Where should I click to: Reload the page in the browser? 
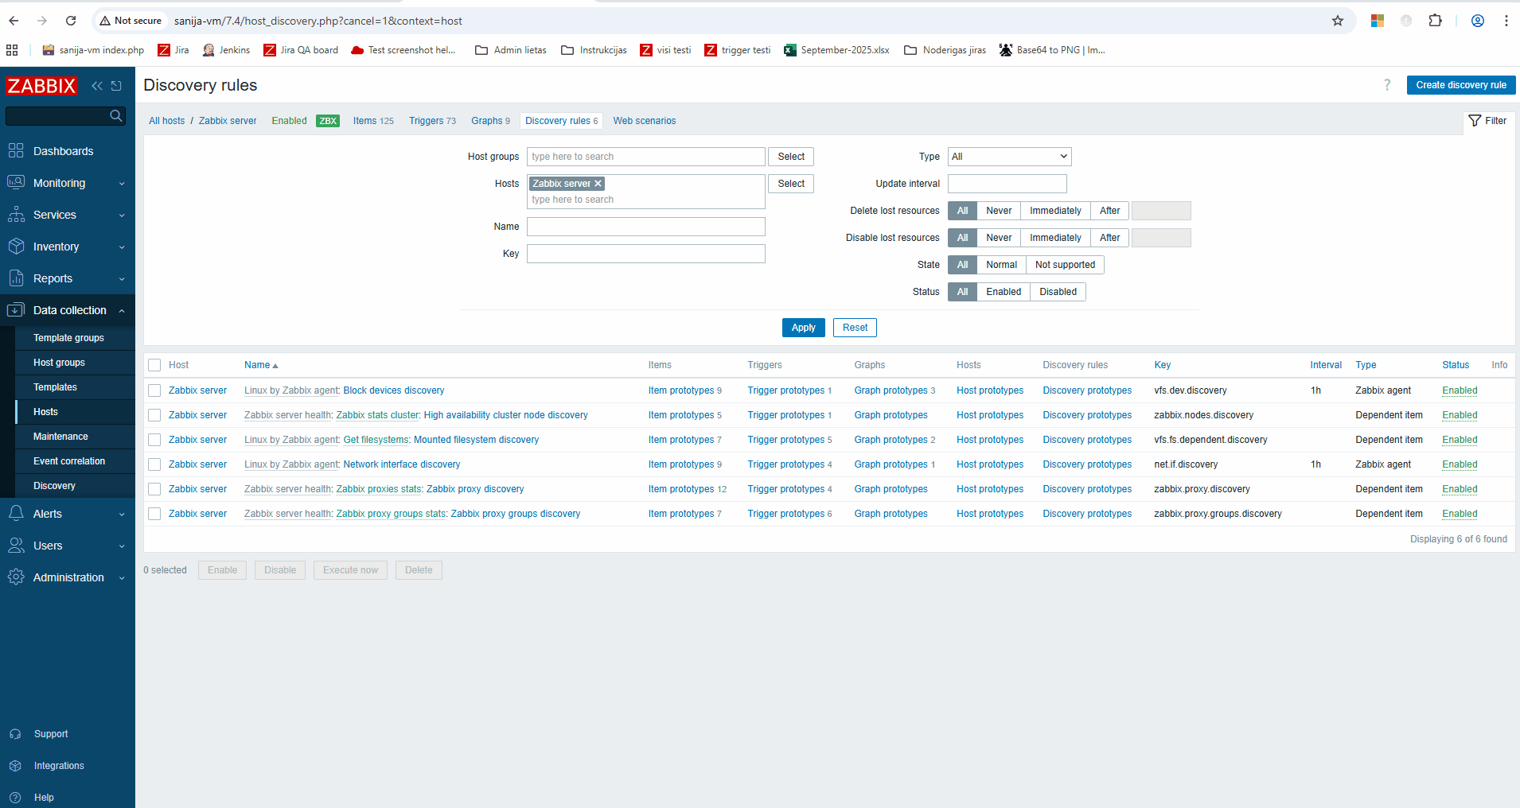[71, 21]
